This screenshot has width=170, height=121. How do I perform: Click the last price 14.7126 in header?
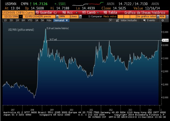[40, 4]
